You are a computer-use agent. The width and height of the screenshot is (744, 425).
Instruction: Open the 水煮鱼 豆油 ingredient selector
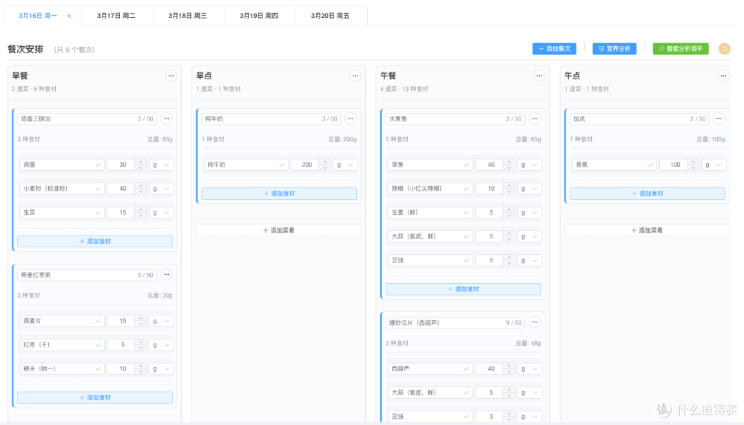430,260
